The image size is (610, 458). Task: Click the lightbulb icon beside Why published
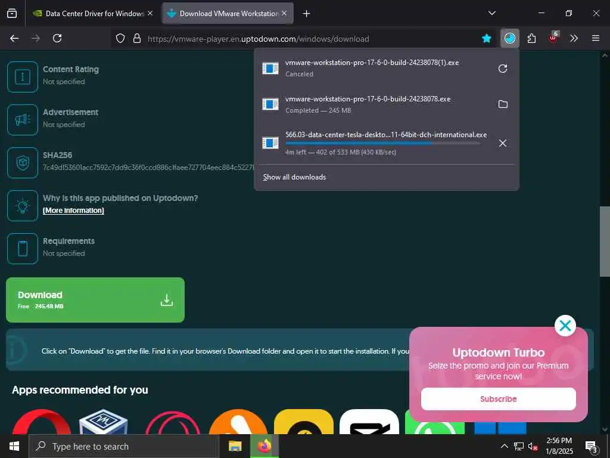coord(23,206)
